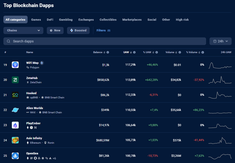Click the filter sliders icon beside Filters
235x163 pixels.
pos(109,30)
